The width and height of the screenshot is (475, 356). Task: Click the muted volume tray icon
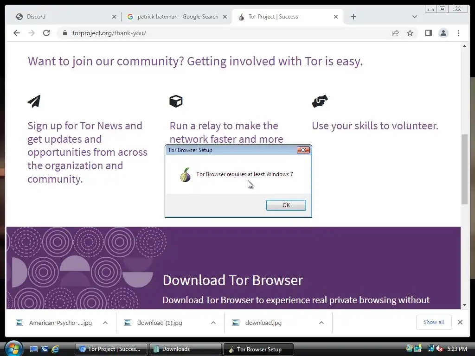tap(439, 349)
